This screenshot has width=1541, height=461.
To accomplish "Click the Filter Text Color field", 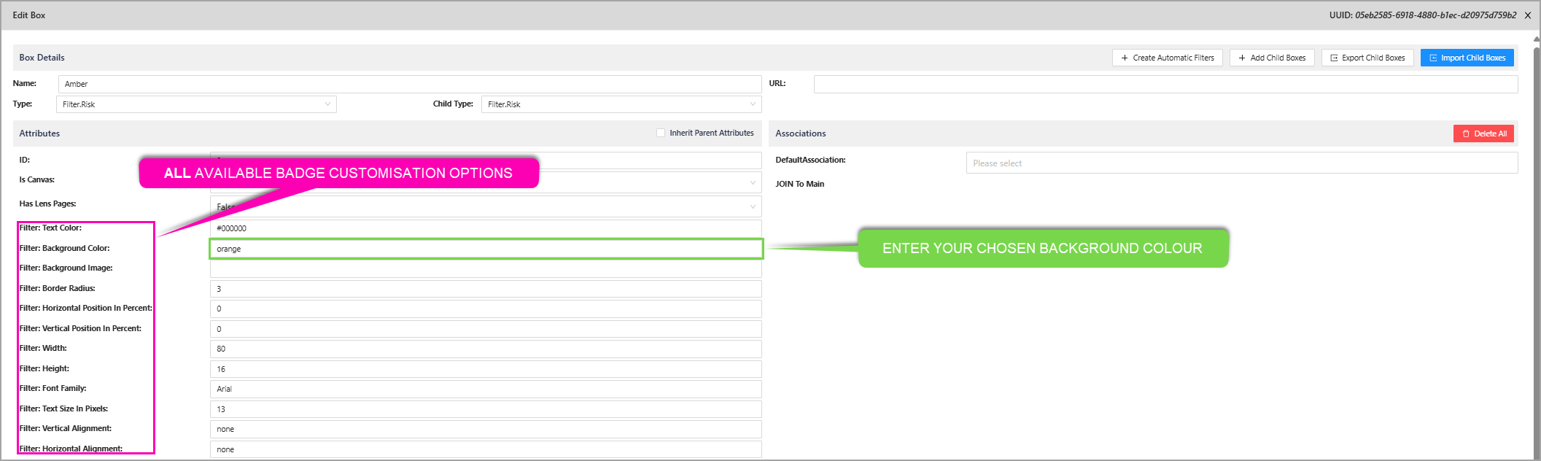I will 485,228.
